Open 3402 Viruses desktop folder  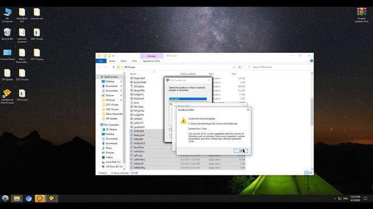(x=37, y=34)
